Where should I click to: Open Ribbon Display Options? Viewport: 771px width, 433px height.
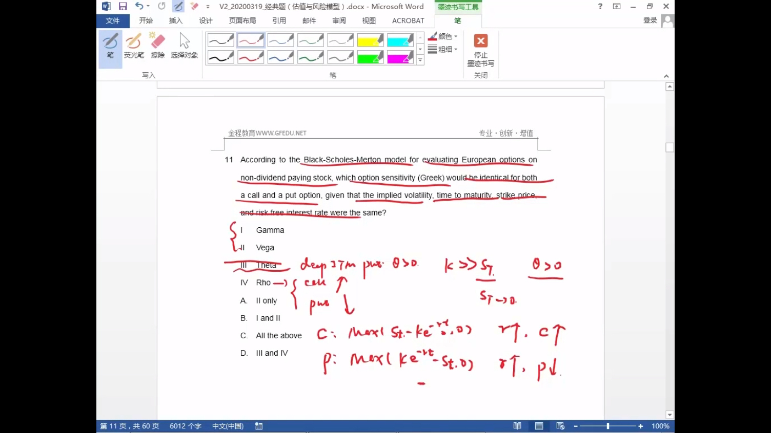pyautogui.click(x=617, y=6)
